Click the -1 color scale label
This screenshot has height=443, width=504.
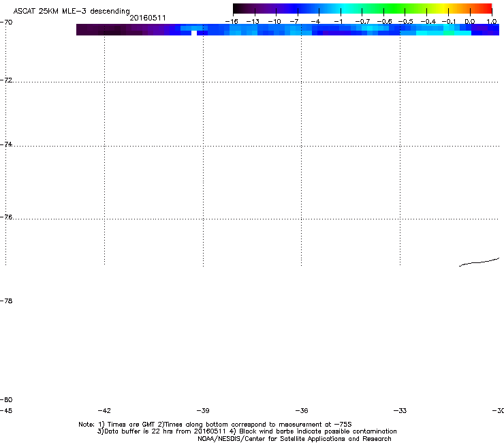tap(338, 22)
